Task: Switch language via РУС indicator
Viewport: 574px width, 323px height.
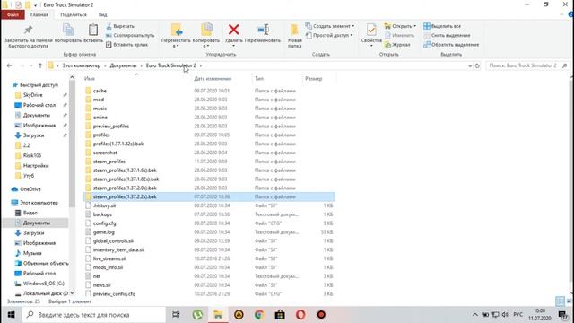Action: 518,315
